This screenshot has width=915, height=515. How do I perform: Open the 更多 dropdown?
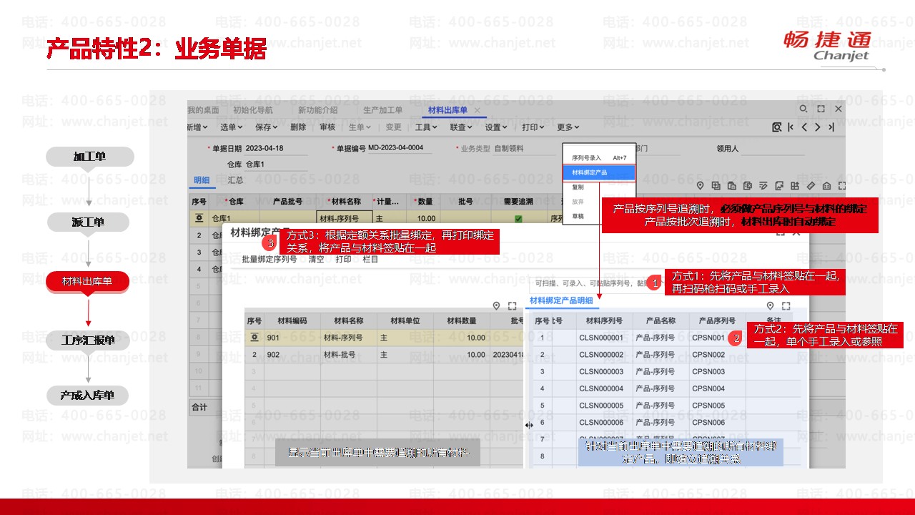568,127
